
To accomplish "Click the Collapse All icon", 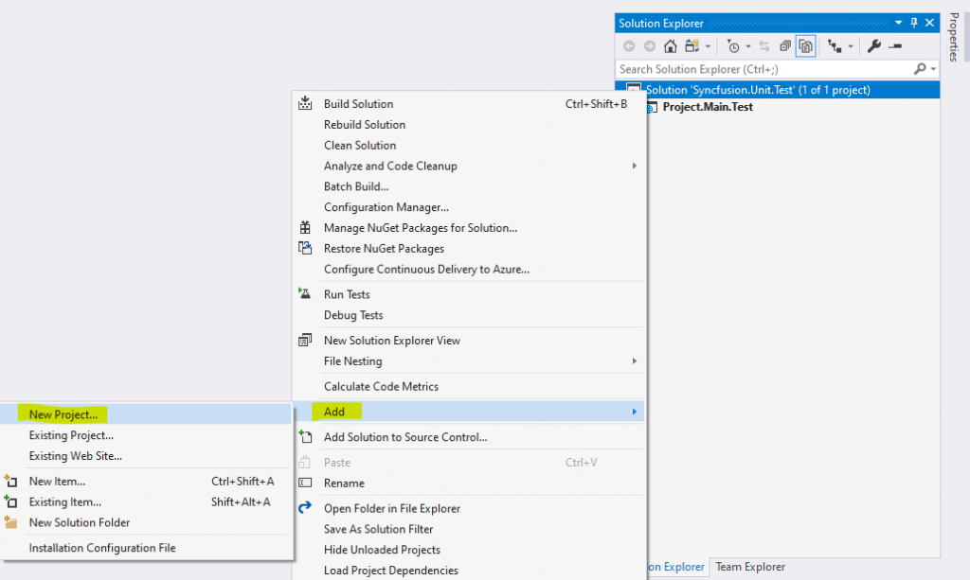I will pyautogui.click(x=784, y=44).
